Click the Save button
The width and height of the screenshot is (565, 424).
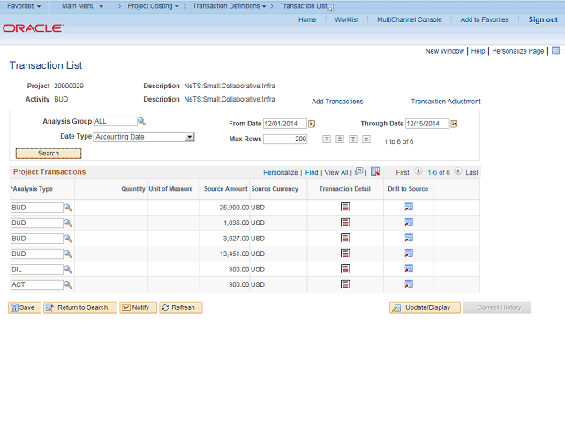[24, 307]
